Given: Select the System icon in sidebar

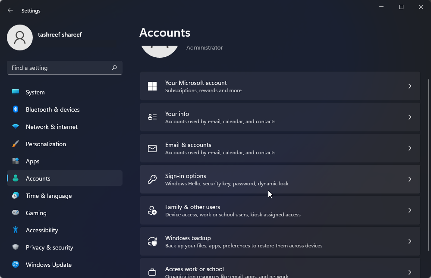Looking at the screenshot, I should [x=16, y=92].
